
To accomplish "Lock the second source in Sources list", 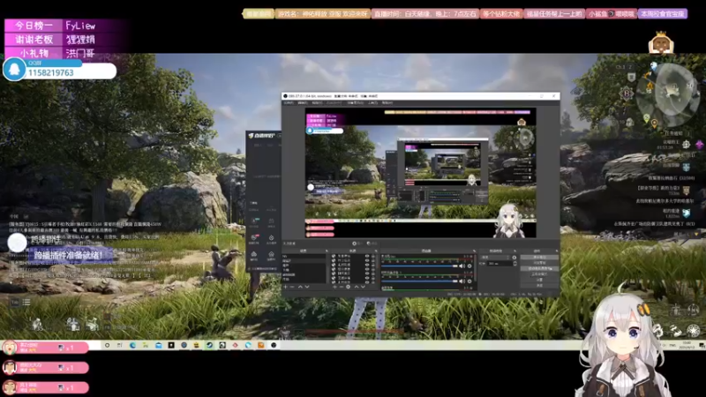I will click(x=373, y=260).
